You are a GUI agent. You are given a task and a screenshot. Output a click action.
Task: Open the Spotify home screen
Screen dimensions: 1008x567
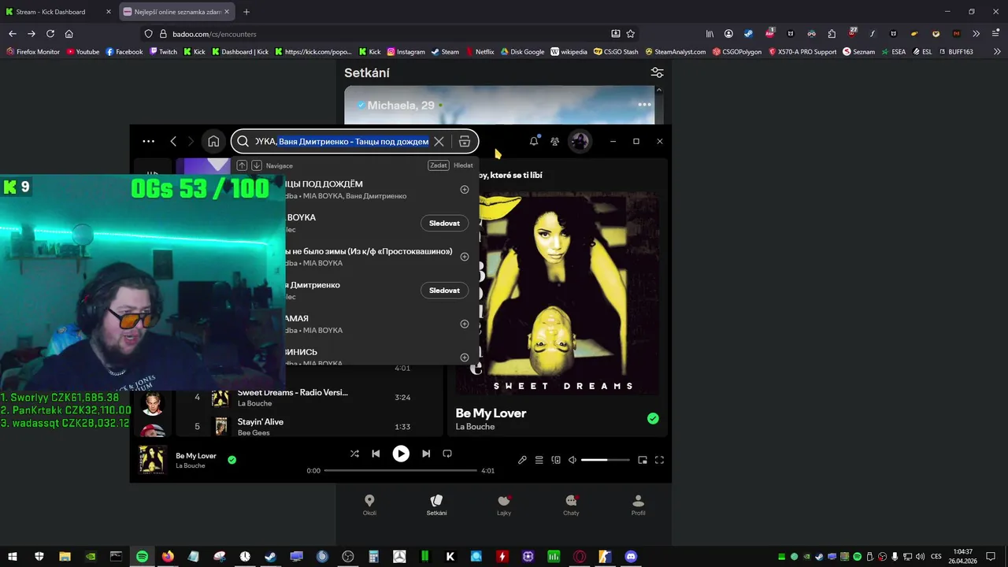pos(213,141)
